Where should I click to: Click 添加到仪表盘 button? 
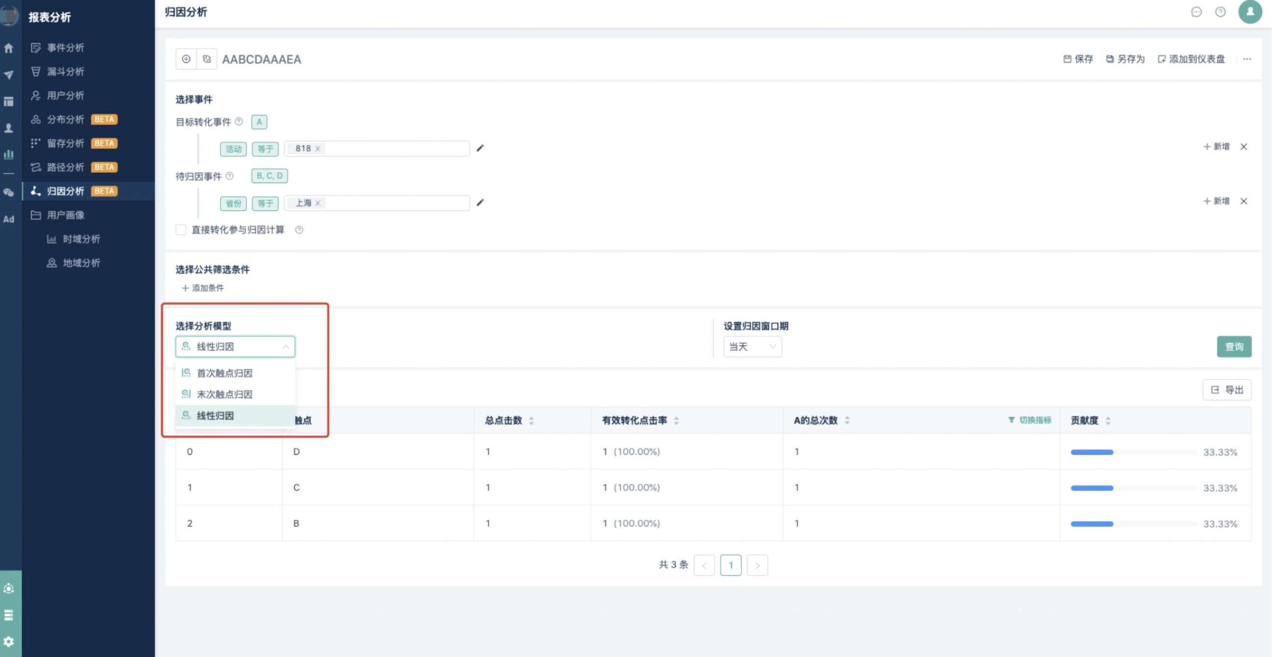pyautogui.click(x=1191, y=59)
